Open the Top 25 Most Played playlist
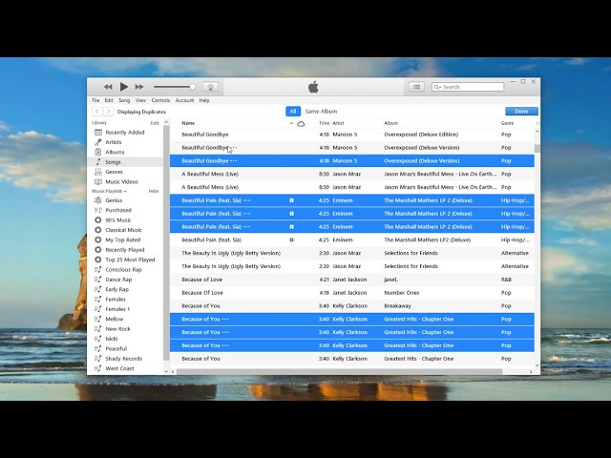611x458 pixels. [x=130, y=260]
